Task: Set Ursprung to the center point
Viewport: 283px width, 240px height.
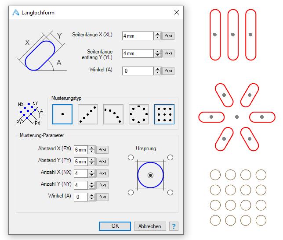Action: (150, 175)
